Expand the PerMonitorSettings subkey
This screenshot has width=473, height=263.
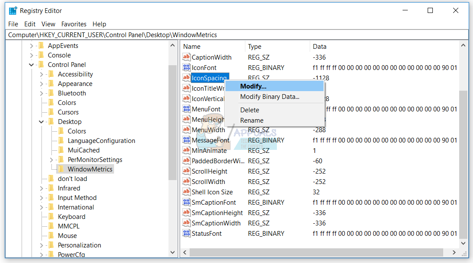pyautogui.click(x=51, y=160)
